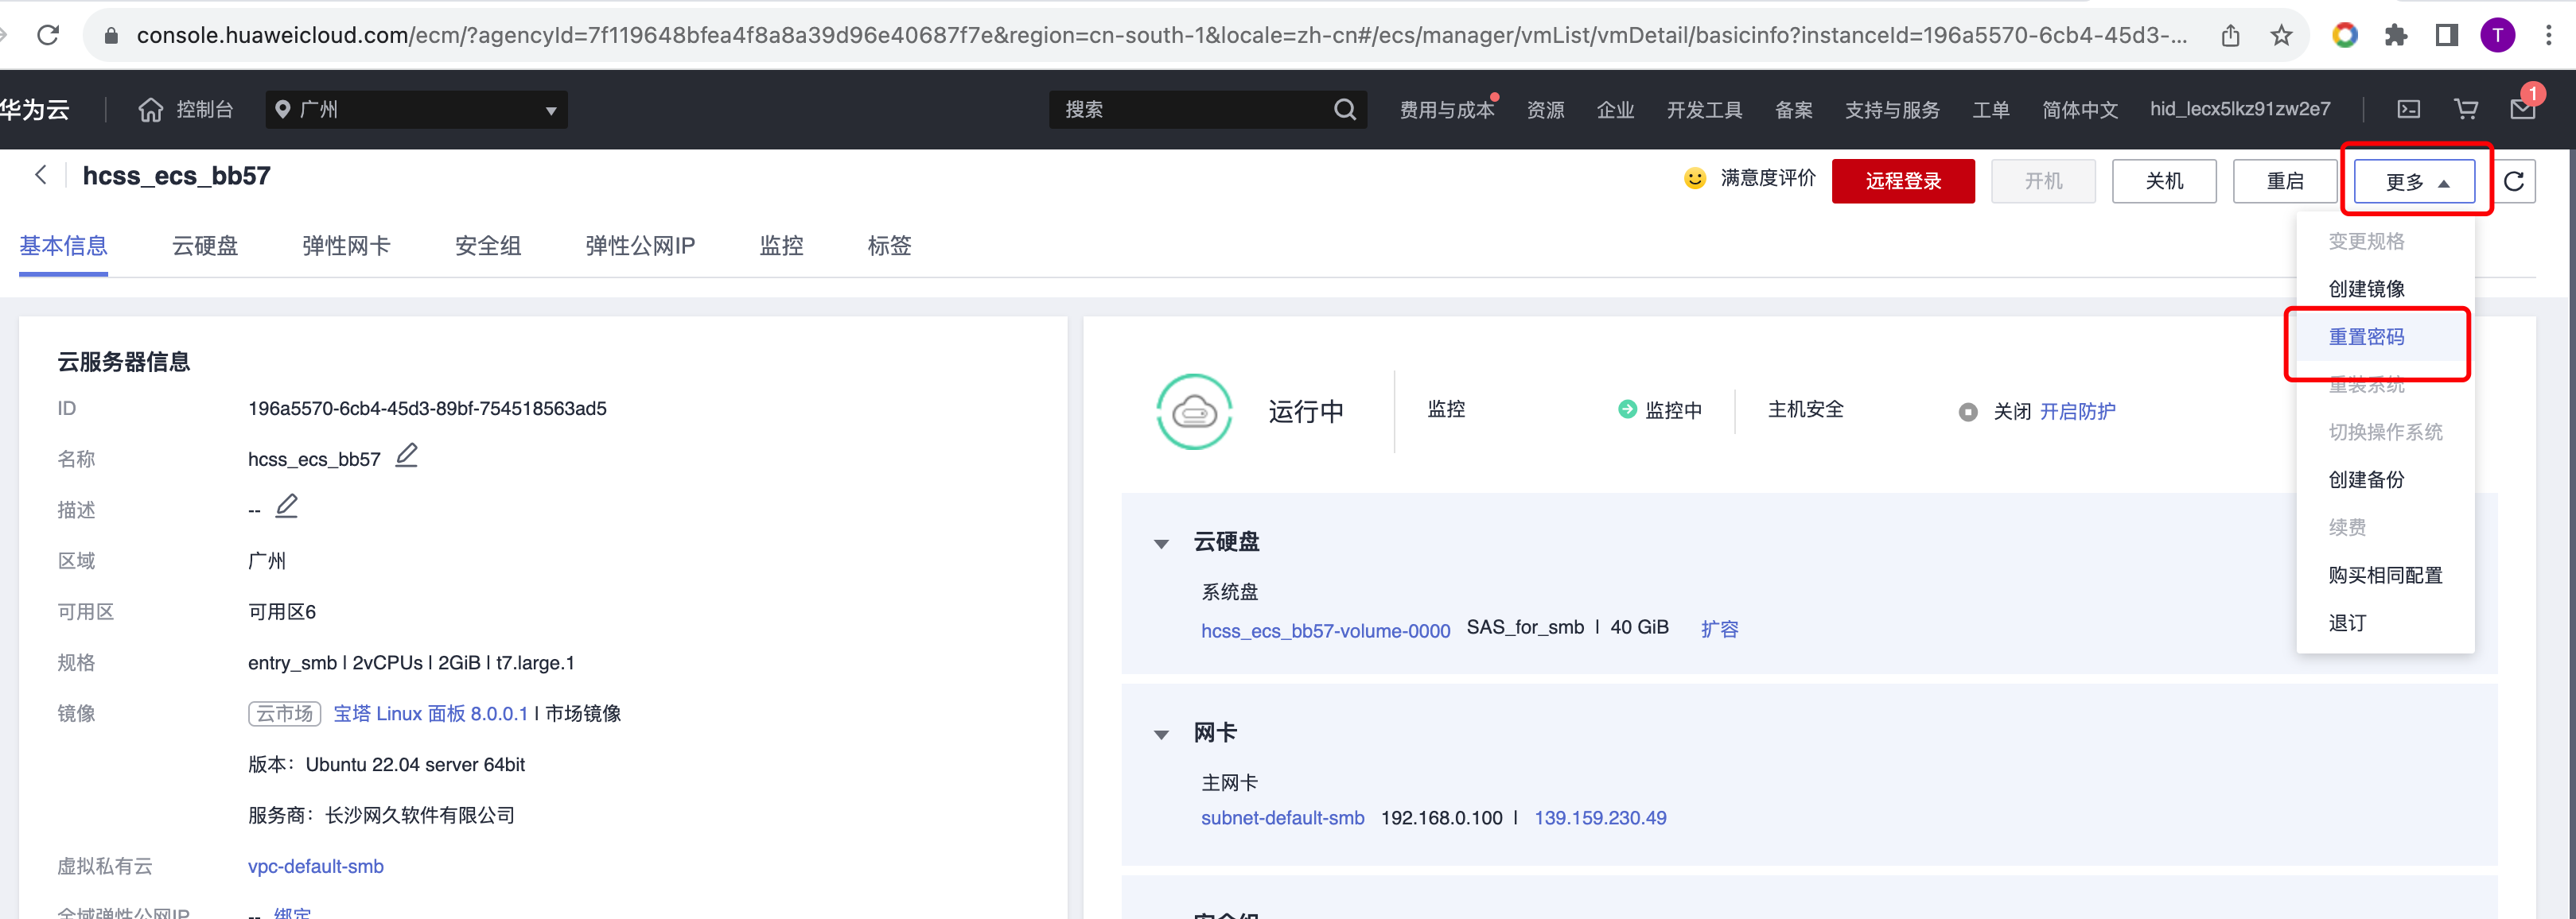
Task: Bookmark this page with star icon
Action: tap(2281, 36)
